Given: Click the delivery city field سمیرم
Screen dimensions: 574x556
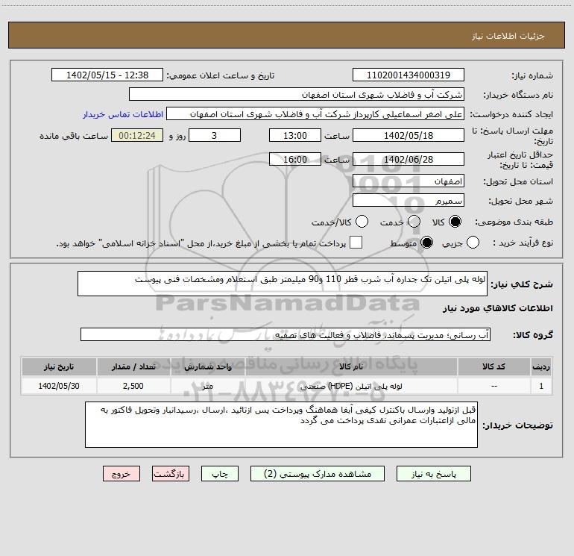Looking at the screenshot, I should 409,201.
